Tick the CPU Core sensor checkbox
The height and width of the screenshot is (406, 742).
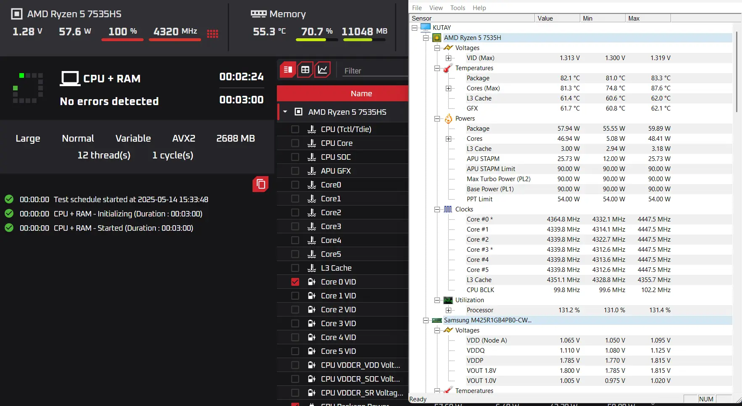295,143
